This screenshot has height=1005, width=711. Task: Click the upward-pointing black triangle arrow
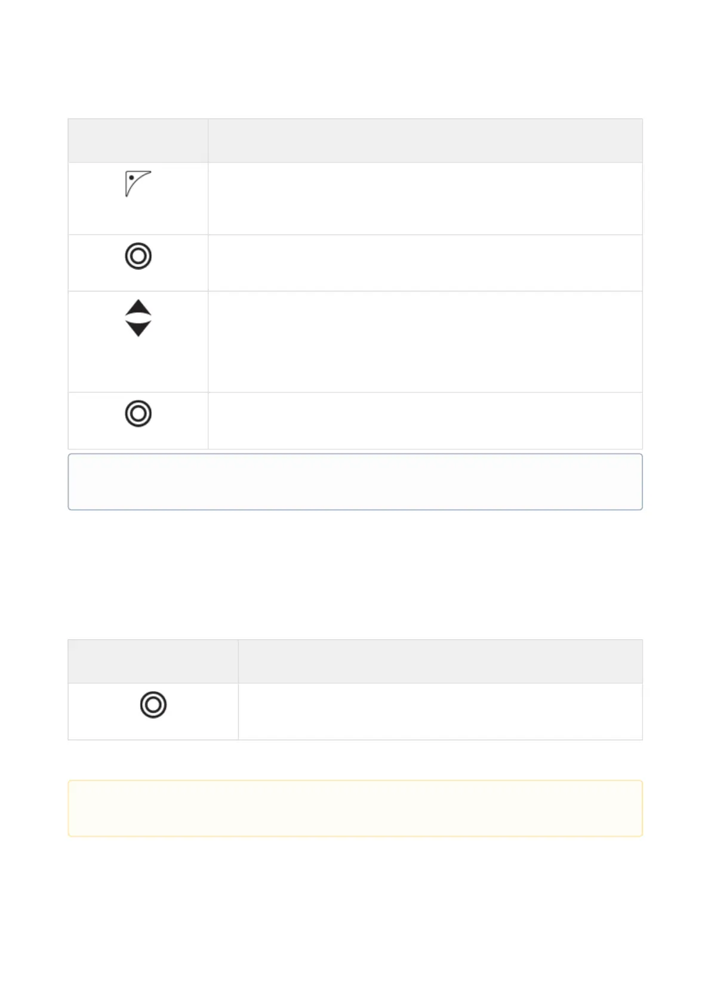click(x=138, y=307)
